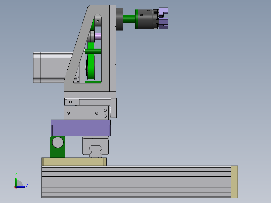Screen dimensions: 271x203
Task: Select the green shaft between flange and gripper
Action: click(129, 19)
